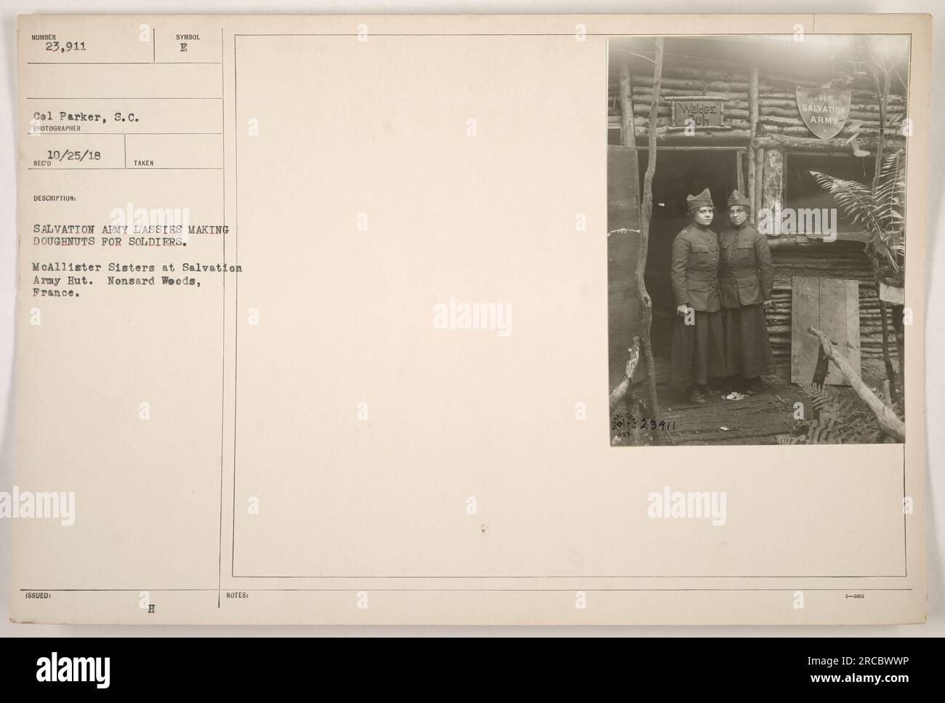Select the "TAKEN" field label
The height and width of the screenshot is (703, 945).
pyautogui.click(x=143, y=164)
